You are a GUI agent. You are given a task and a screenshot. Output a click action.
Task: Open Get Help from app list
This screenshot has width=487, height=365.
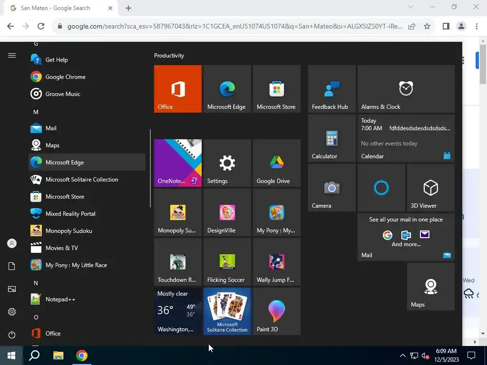[87, 59]
